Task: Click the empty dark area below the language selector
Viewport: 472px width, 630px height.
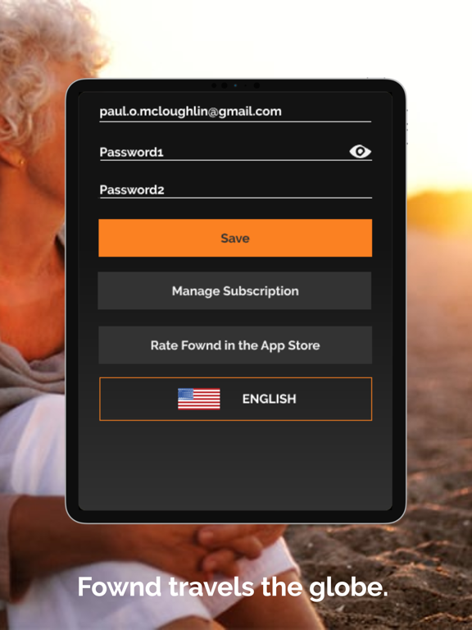Action: pos(236,466)
